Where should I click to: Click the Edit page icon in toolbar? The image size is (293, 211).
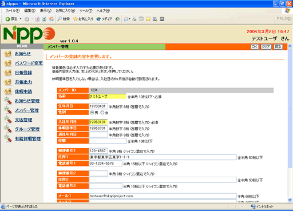click(x=141, y=19)
